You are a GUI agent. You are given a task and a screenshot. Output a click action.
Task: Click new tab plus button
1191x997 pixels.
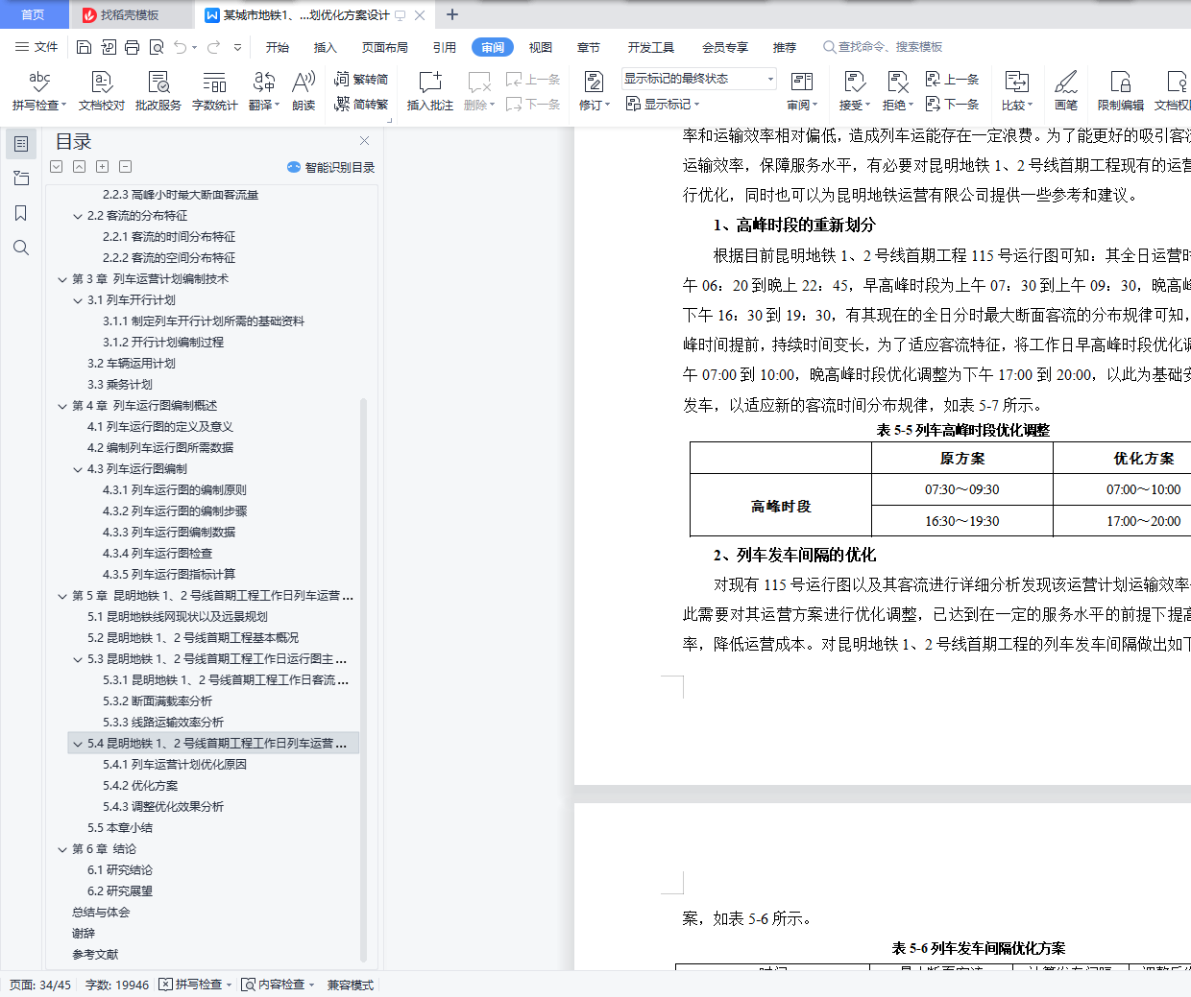coord(452,14)
